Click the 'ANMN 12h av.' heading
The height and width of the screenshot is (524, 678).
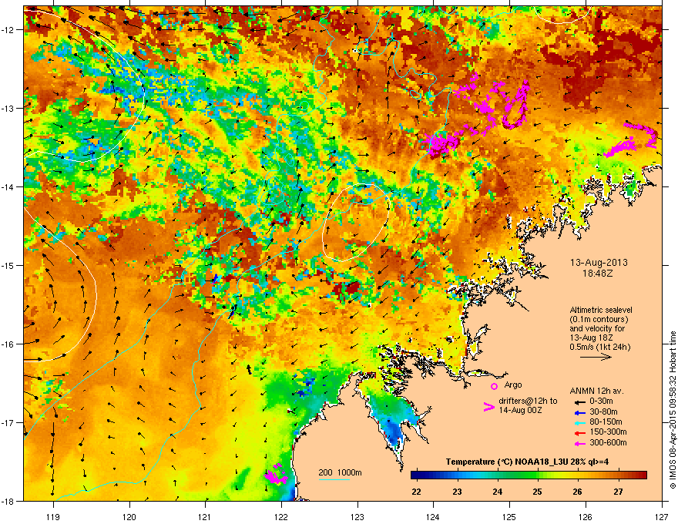(596, 391)
